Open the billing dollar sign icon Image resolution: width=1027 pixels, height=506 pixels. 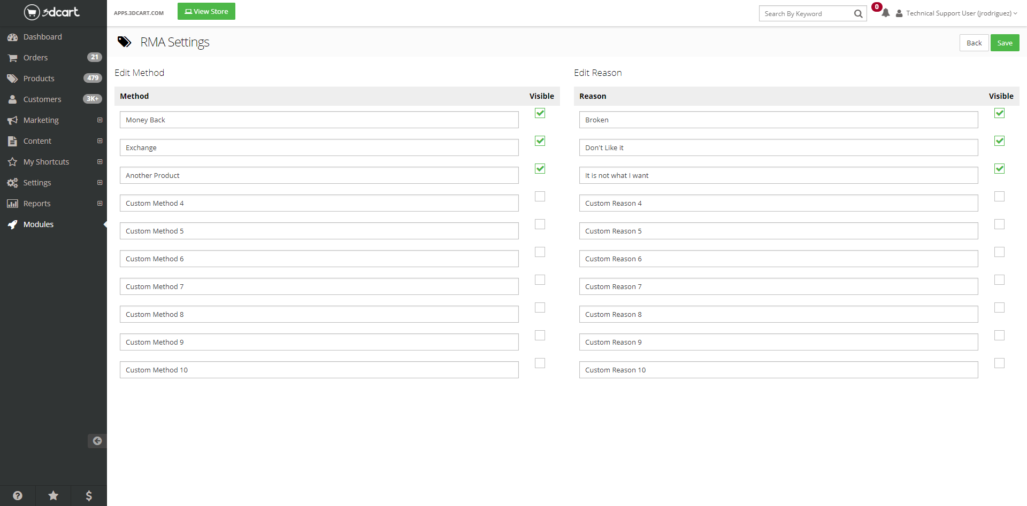click(x=89, y=495)
